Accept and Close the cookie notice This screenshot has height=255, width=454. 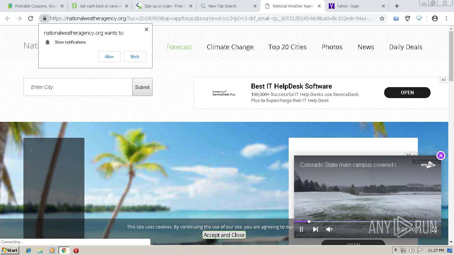pos(224,235)
